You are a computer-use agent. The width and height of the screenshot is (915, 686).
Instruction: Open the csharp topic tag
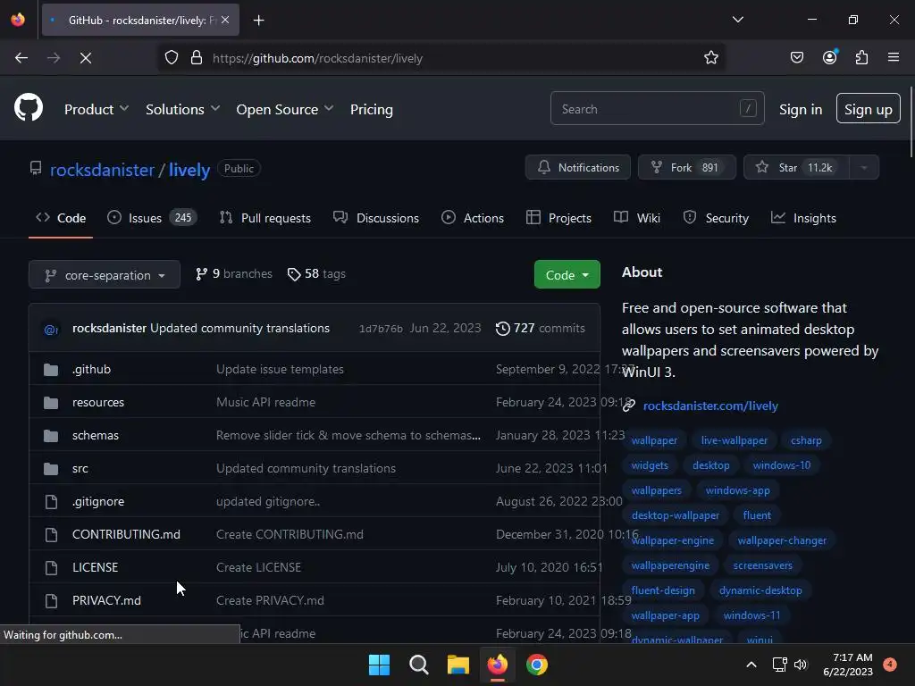point(806,440)
